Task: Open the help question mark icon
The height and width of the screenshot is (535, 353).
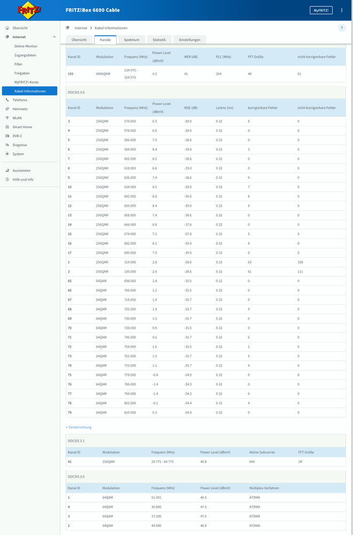Action: (342, 28)
